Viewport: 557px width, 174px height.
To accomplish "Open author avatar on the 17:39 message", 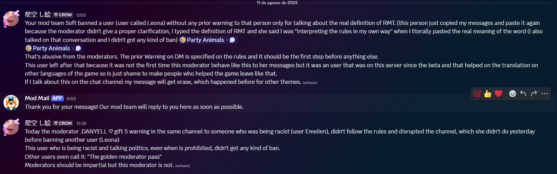I will point(11,127).
